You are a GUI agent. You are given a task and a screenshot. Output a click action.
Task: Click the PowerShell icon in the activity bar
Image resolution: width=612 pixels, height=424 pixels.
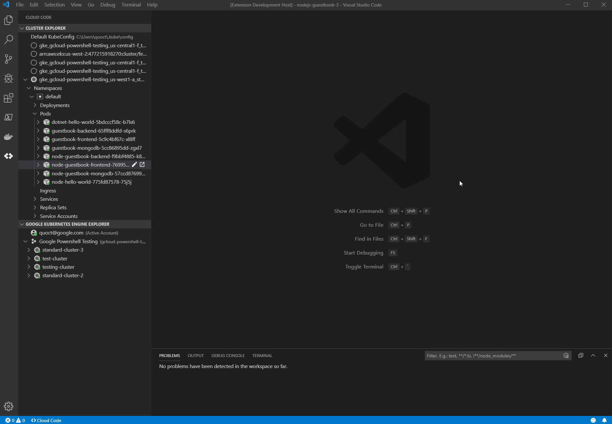click(8, 117)
